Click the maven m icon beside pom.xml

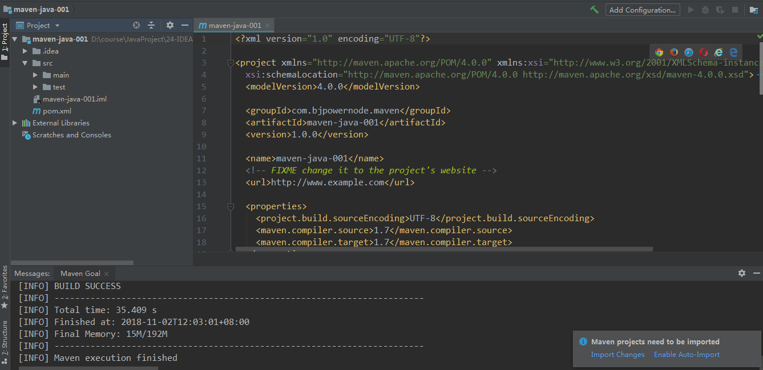point(37,111)
